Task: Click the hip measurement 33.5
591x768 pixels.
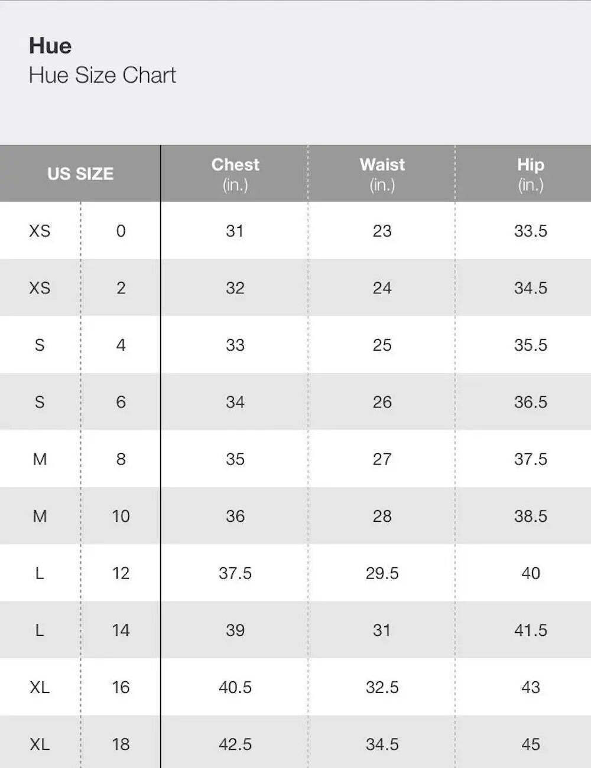Action: click(530, 231)
